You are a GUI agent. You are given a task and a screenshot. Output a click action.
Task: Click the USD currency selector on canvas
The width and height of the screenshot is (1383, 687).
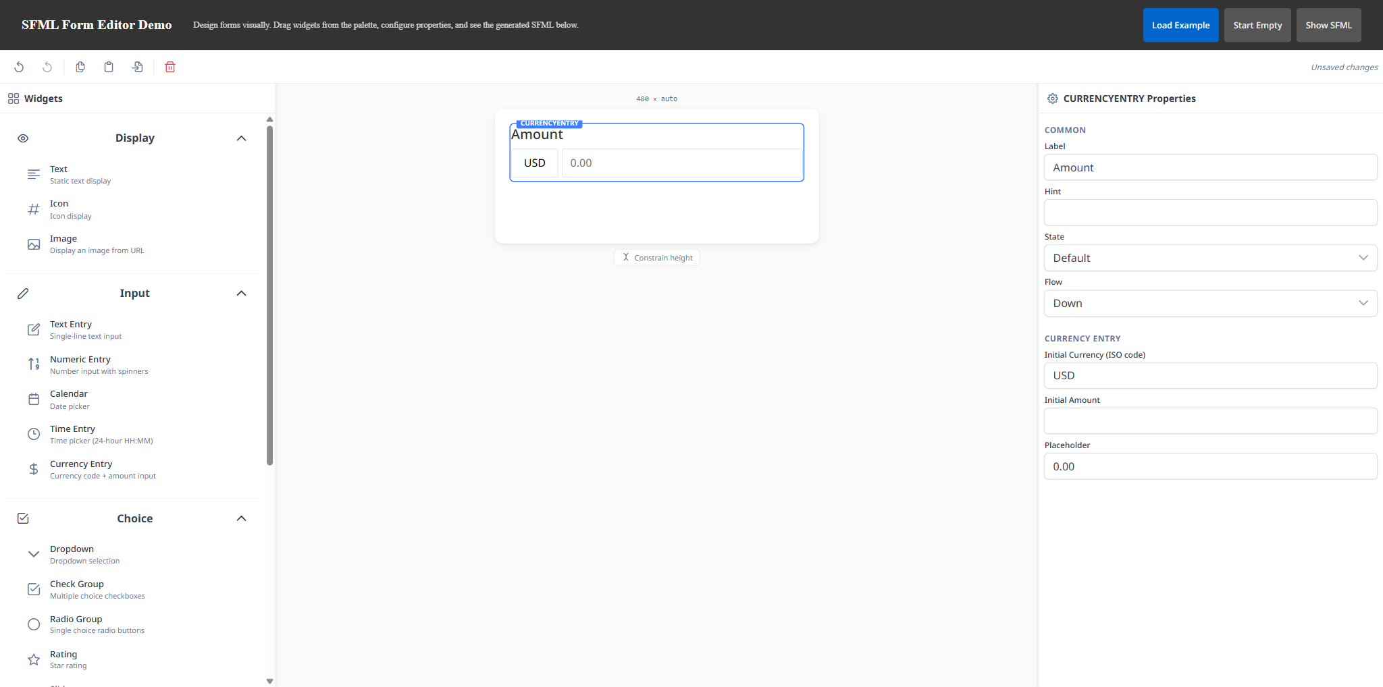[535, 163]
